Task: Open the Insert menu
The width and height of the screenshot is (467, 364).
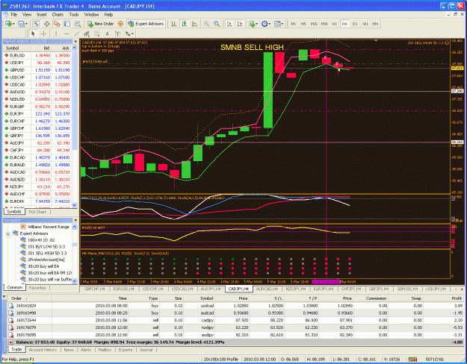Action: click(x=42, y=14)
